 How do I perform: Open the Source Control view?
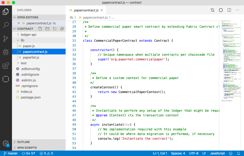(6, 39)
